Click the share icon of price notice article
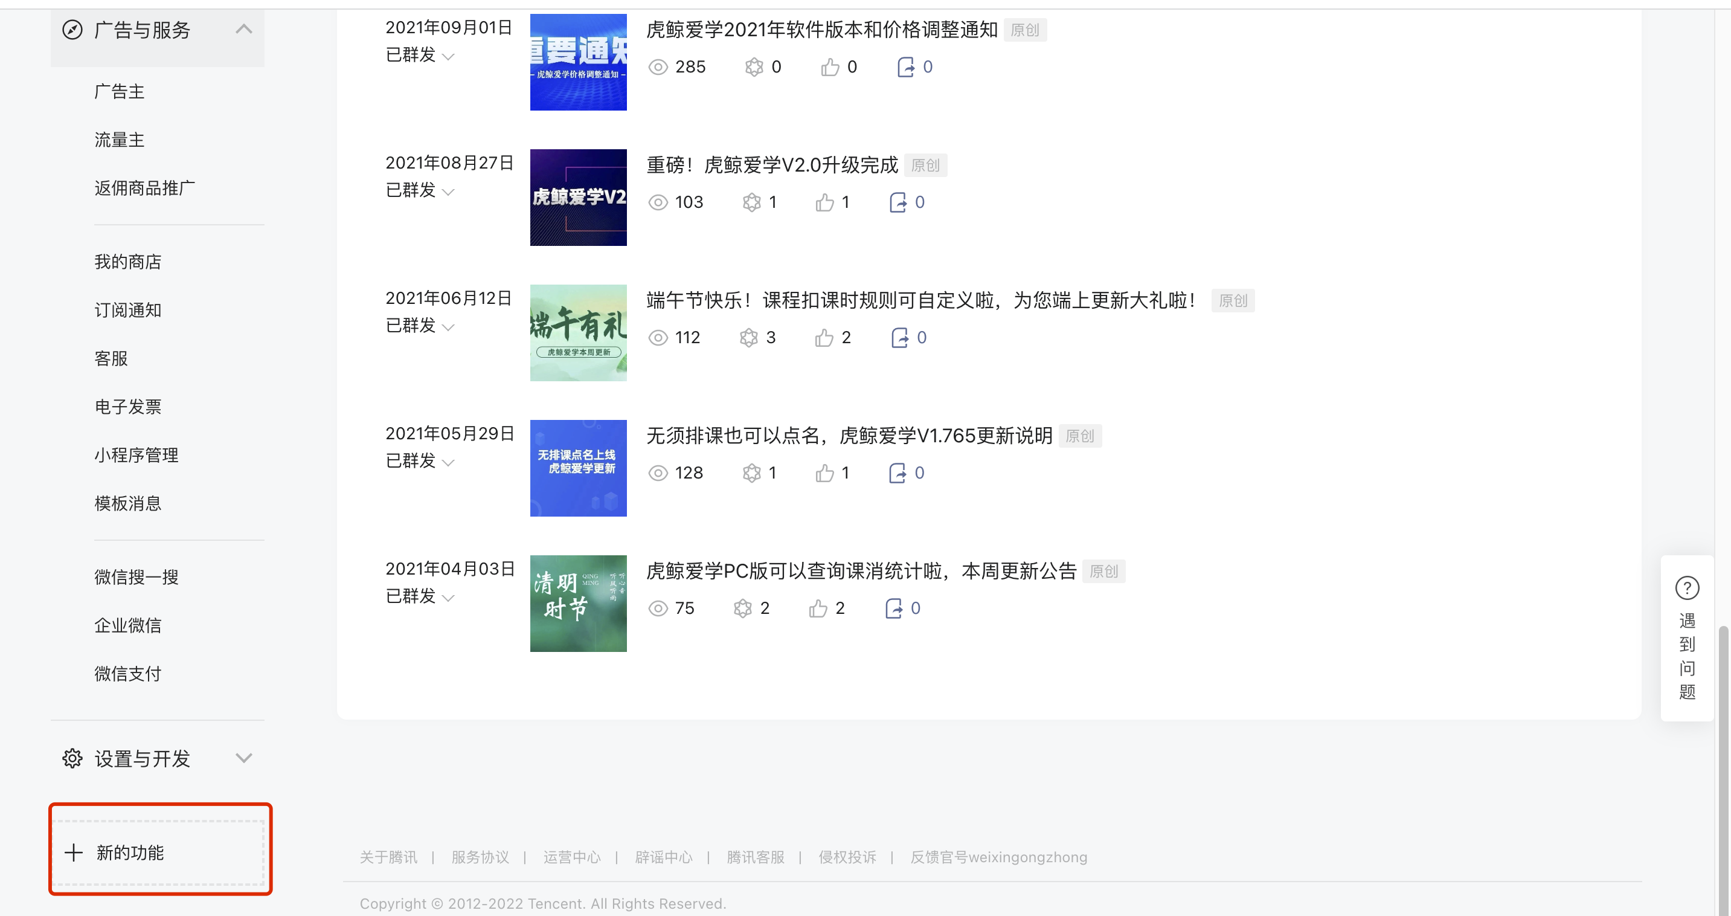 tap(906, 66)
